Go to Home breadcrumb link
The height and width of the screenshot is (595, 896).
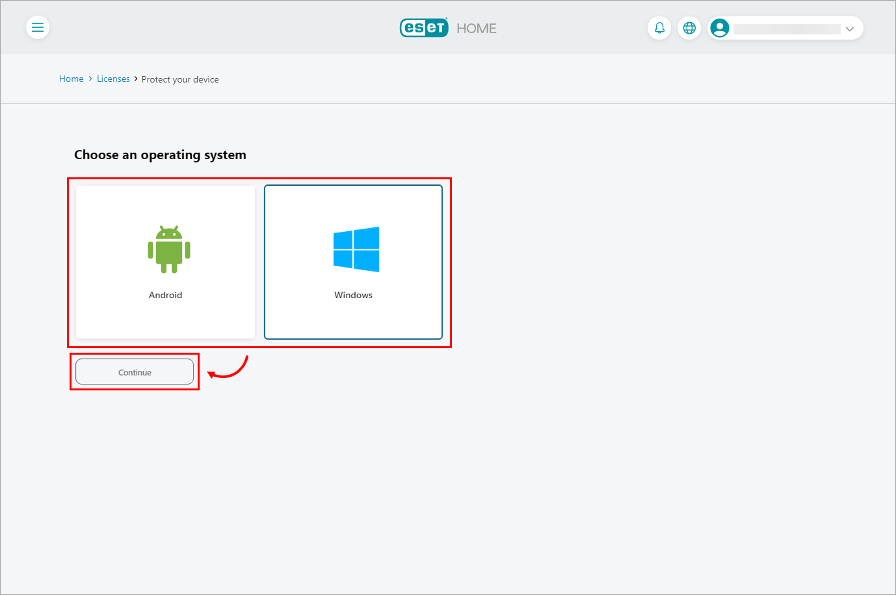pos(72,79)
